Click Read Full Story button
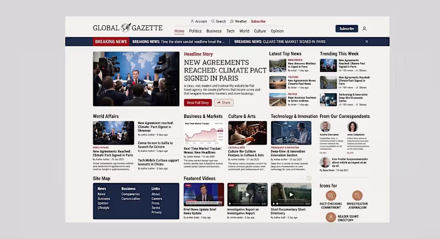This screenshot has width=440, height=239. (198, 103)
